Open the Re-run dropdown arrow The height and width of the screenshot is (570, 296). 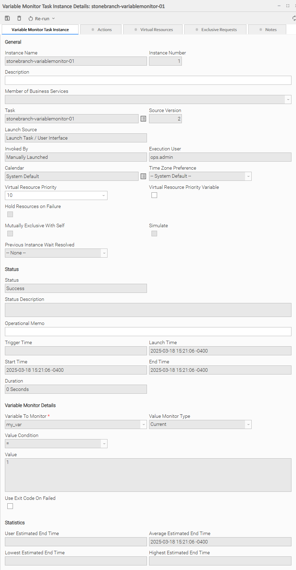(x=53, y=18)
